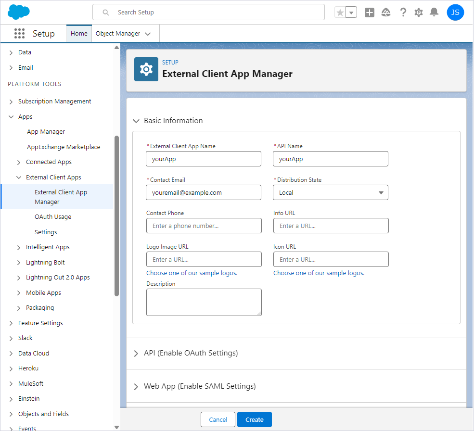Click the External Client App Manager gear icon

pos(146,69)
